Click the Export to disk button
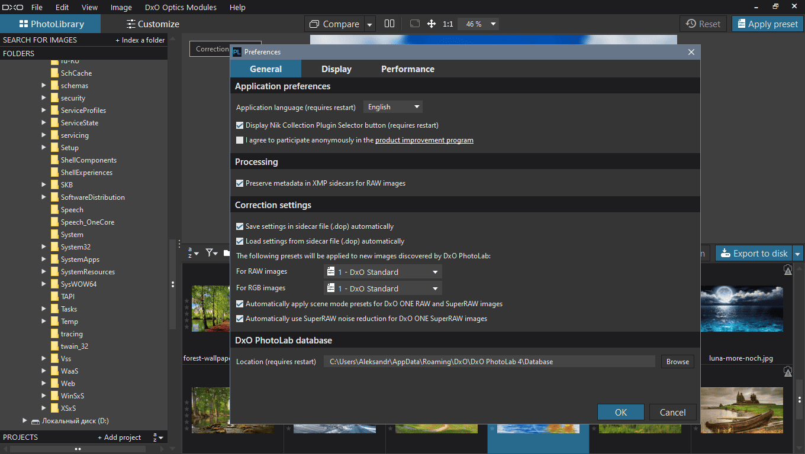The width and height of the screenshot is (805, 454). pyautogui.click(x=754, y=254)
